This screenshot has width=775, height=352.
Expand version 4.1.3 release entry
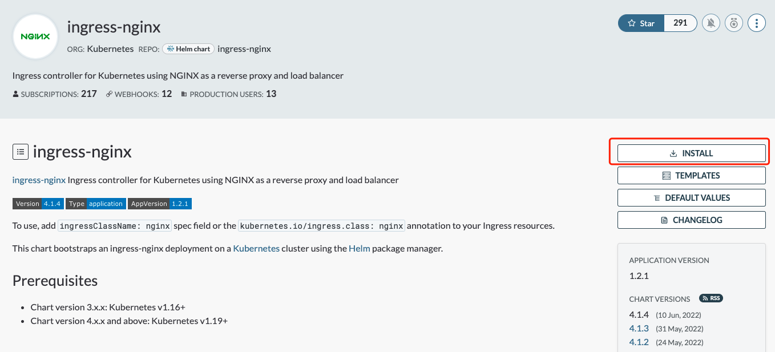[x=639, y=328]
